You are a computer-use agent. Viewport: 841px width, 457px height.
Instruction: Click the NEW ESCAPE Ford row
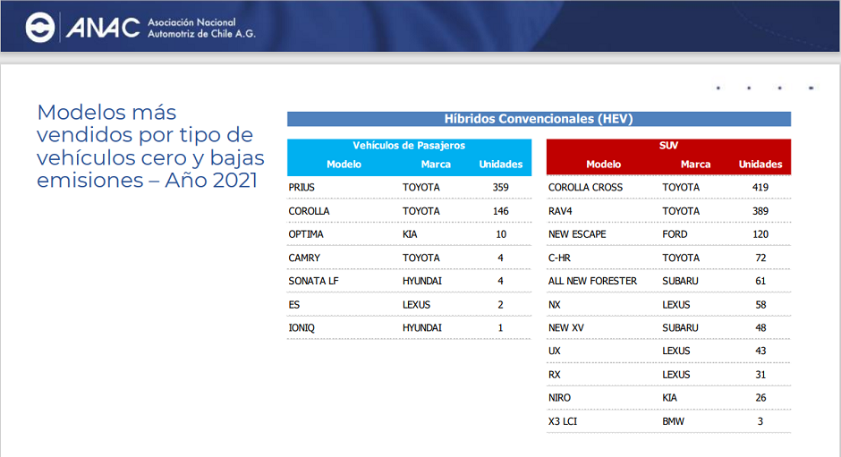click(x=667, y=234)
